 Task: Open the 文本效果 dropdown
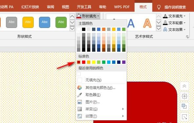(174, 30)
